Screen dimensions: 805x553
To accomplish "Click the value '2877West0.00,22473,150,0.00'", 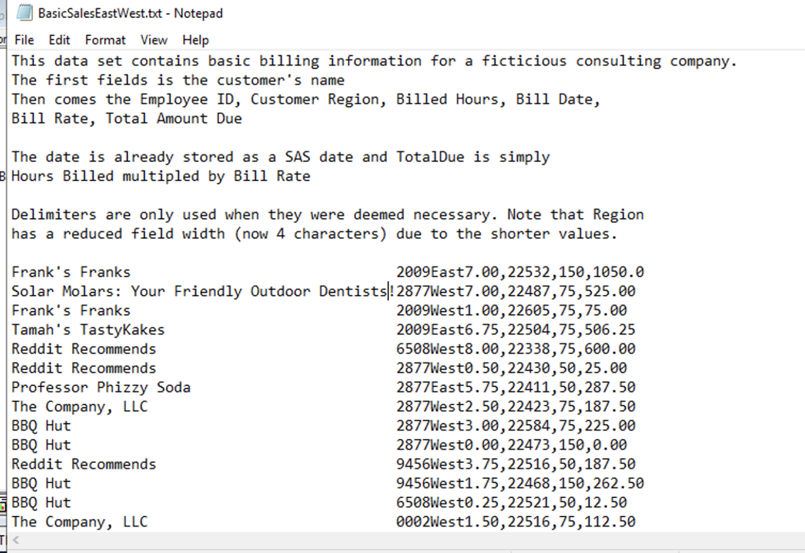I will (x=512, y=445).
